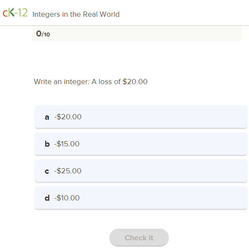249x248 pixels.
Task: Click the empty progress bar strip
Action: tap(137, 34)
